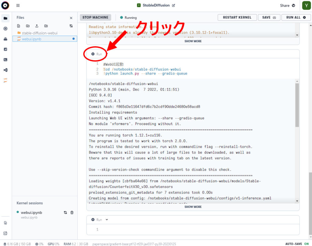This screenshot has width=312, height=246.
Task: Delete the webui.ipynb kernel session
Action: (x=72, y=212)
